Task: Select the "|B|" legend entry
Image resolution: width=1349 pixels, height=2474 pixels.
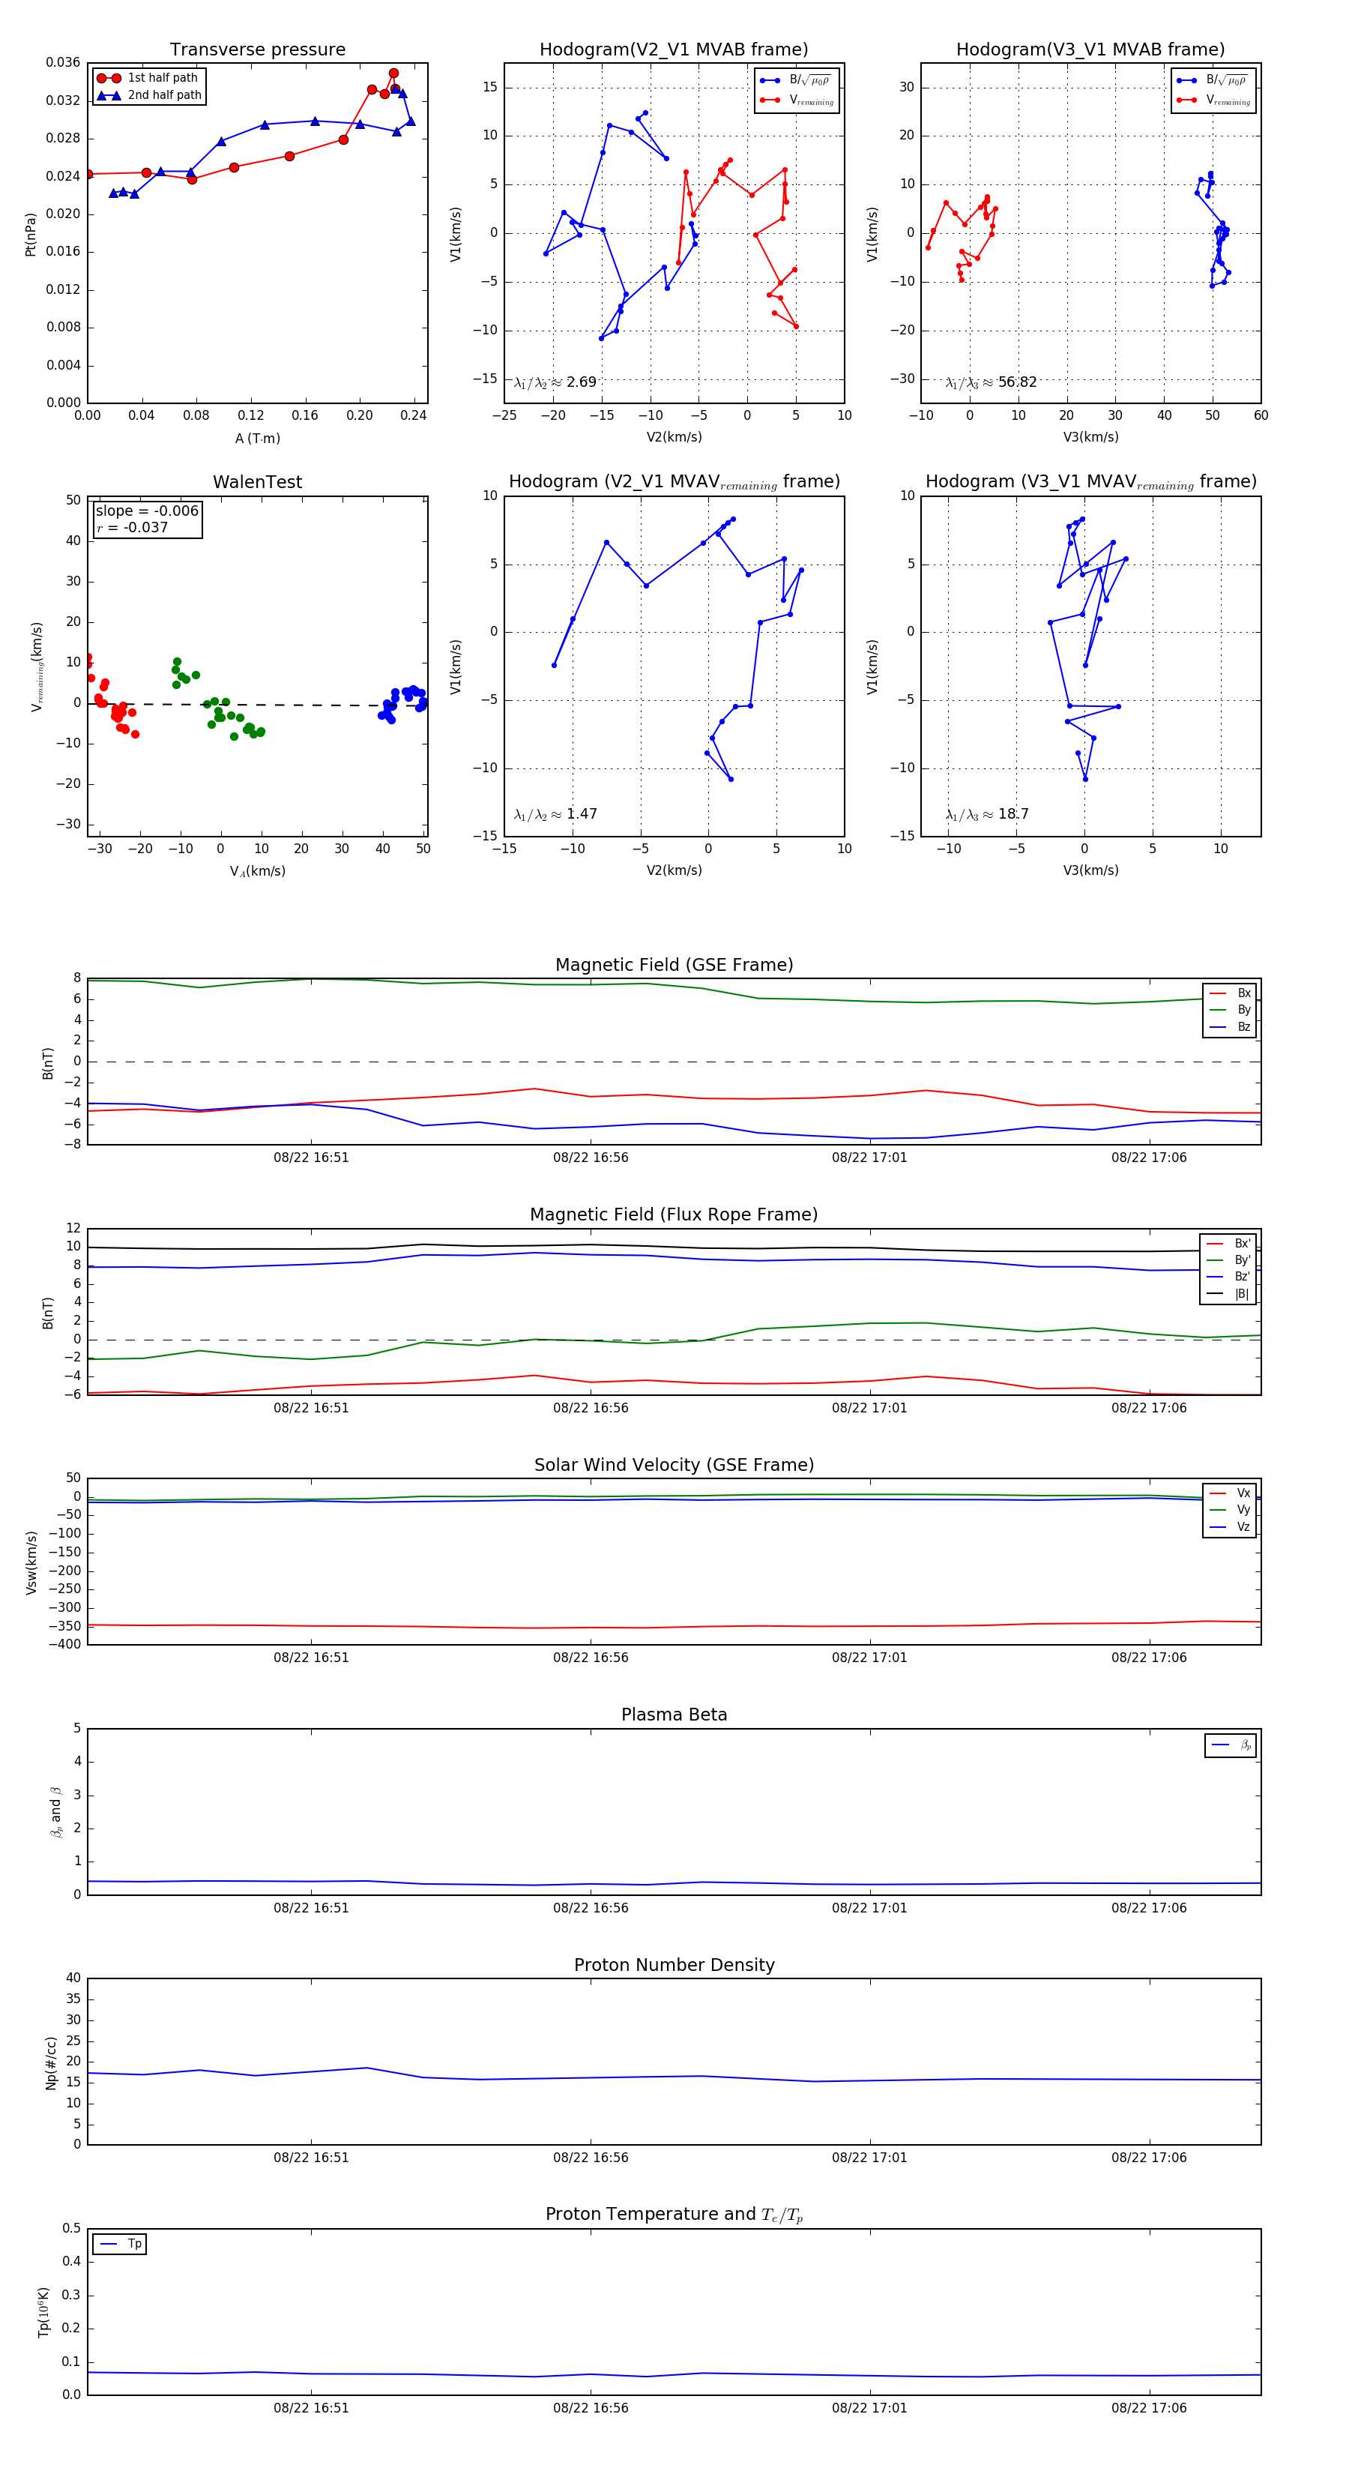Action: click(1229, 1294)
